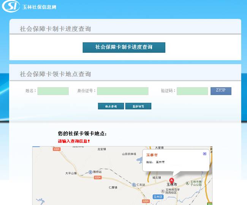The height and width of the screenshot is (205, 247).
Task: Focus the 姓名 name input field
Action: click(x=53, y=91)
